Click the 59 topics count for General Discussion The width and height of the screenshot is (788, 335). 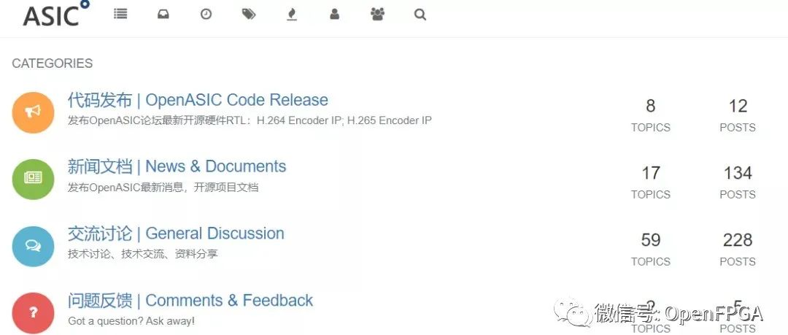point(651,240)
